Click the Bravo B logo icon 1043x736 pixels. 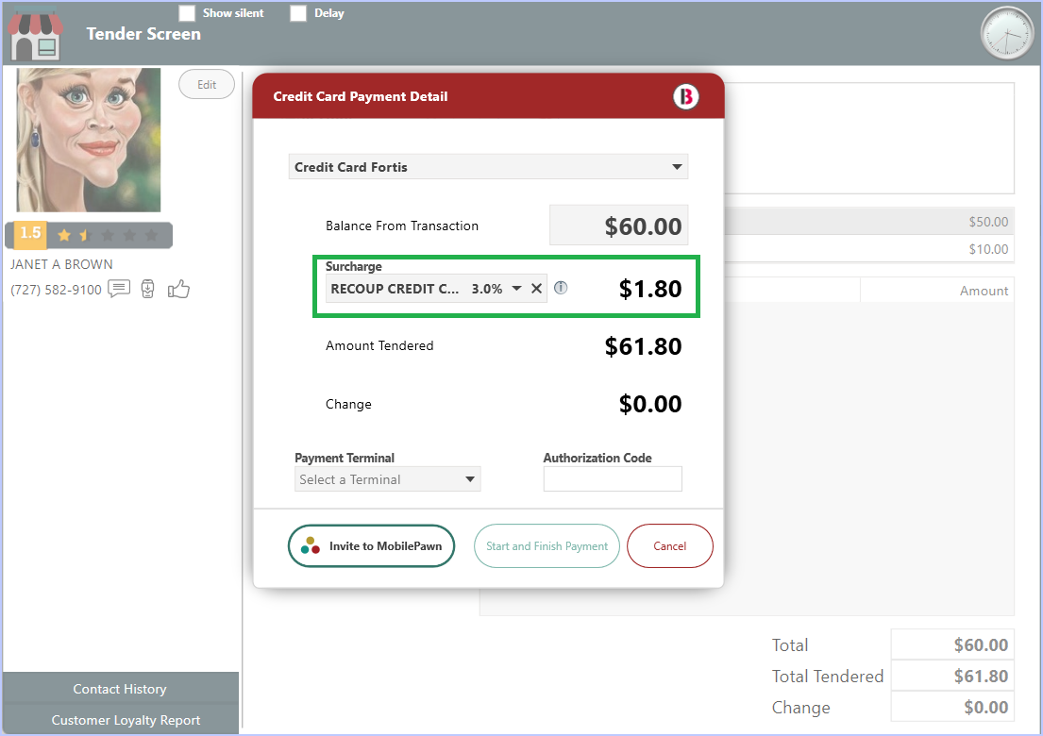point(686,96)
